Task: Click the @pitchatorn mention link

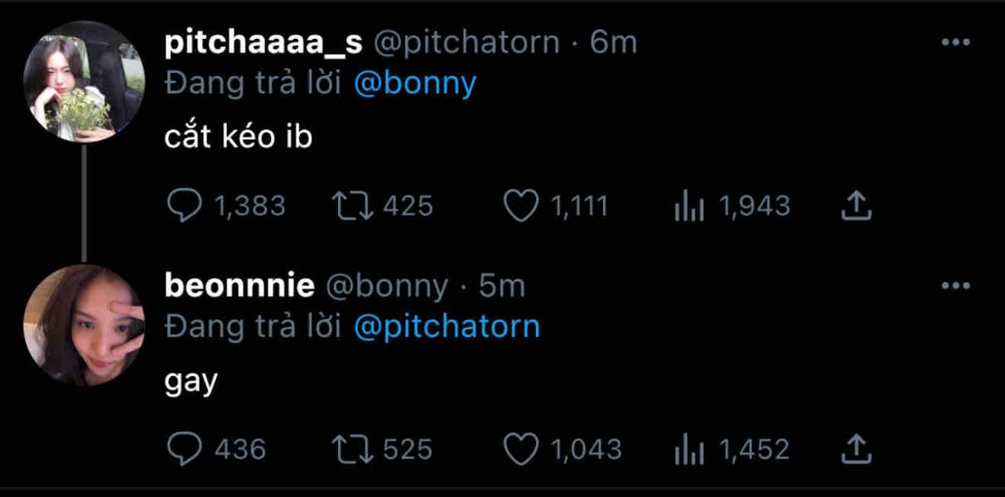Action: click(447, 327)
